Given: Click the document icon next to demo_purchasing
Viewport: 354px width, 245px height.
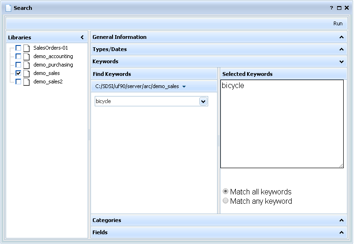Looking at the screenshot, I should click(x=27, y=65).
